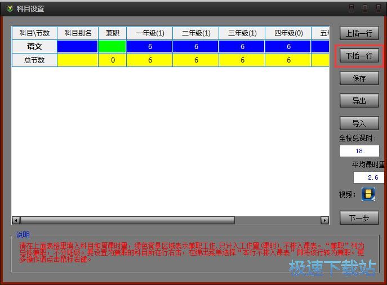Screen dimensions: 387x285
Task: Export the table using 导出
Action: tap(359, 101)
